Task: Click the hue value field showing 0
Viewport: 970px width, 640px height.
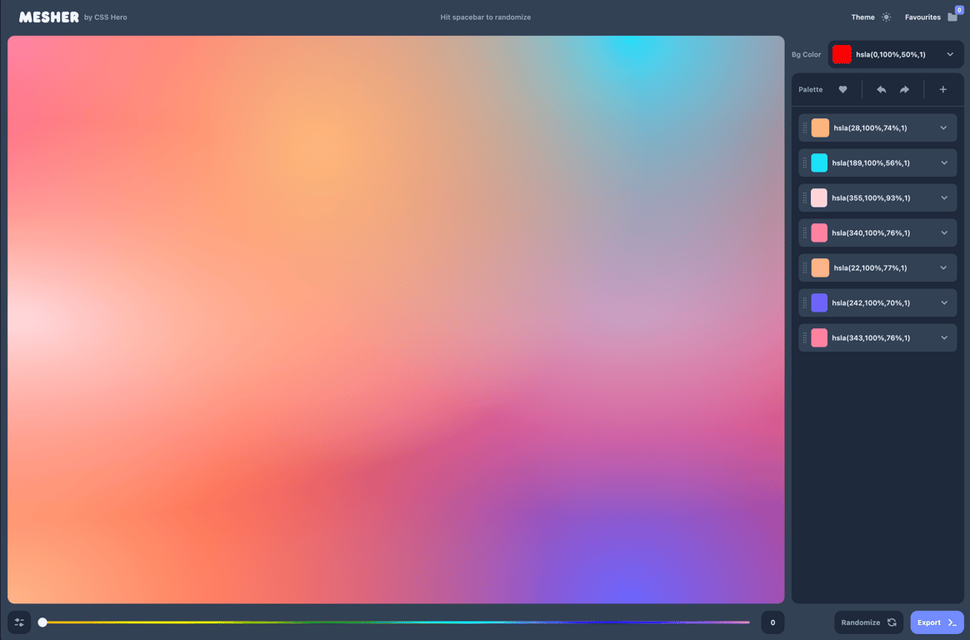Action: pyautogui.click(x=772, y=622)
